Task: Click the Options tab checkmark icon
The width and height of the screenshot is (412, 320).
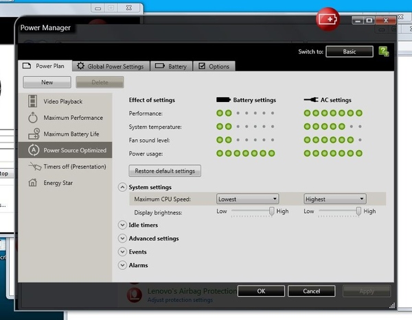Action: pos(202,66)
